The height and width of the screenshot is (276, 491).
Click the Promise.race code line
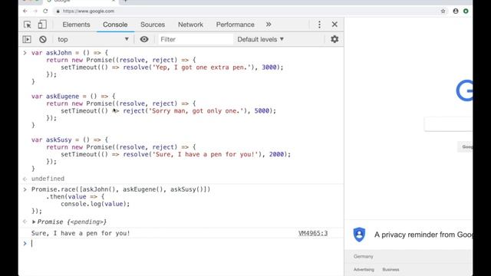click(121, 189)
